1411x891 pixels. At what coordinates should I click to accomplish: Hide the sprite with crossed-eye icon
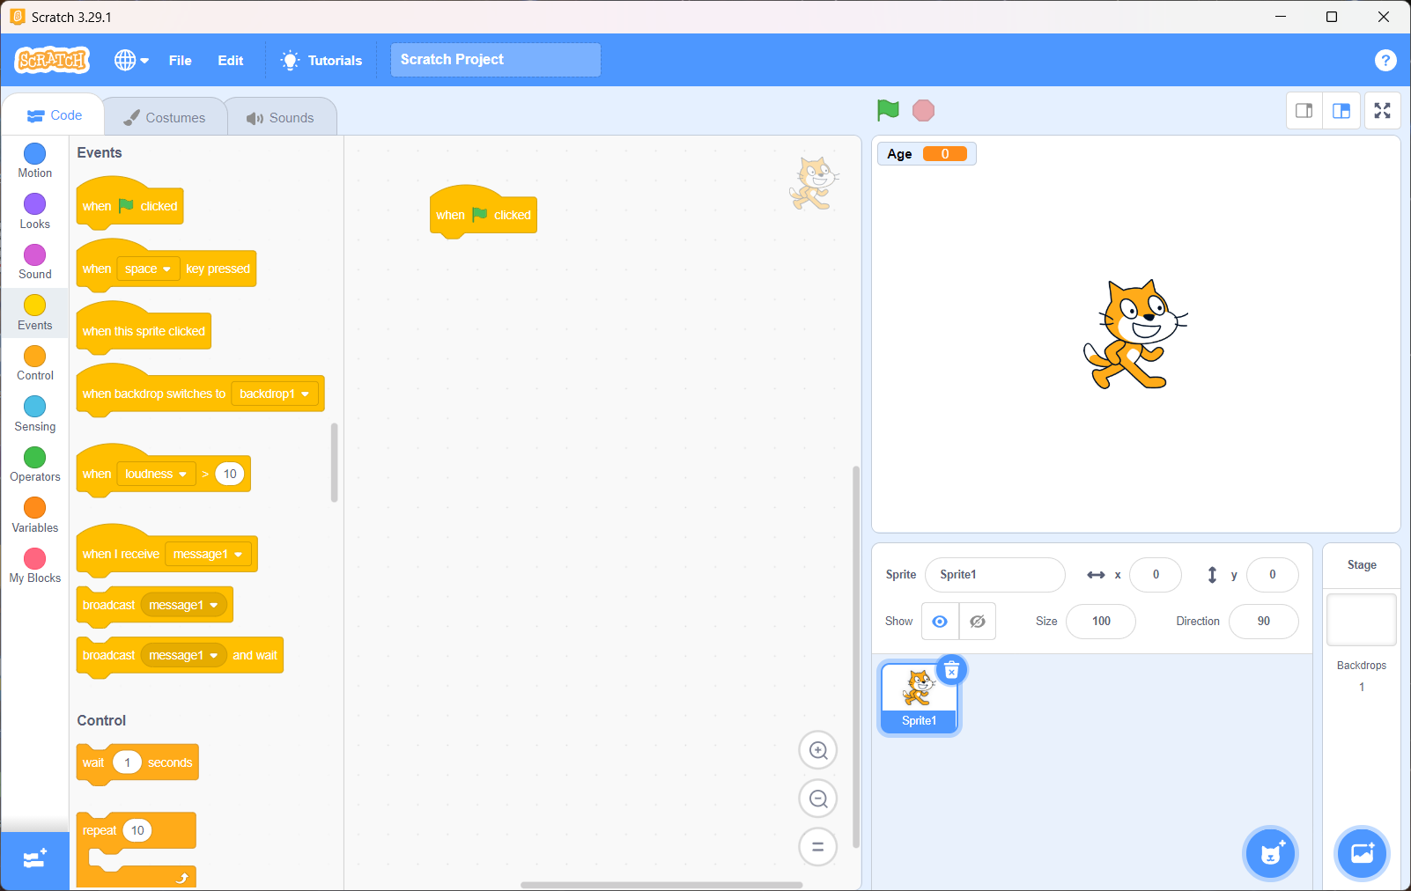(977, 622)
